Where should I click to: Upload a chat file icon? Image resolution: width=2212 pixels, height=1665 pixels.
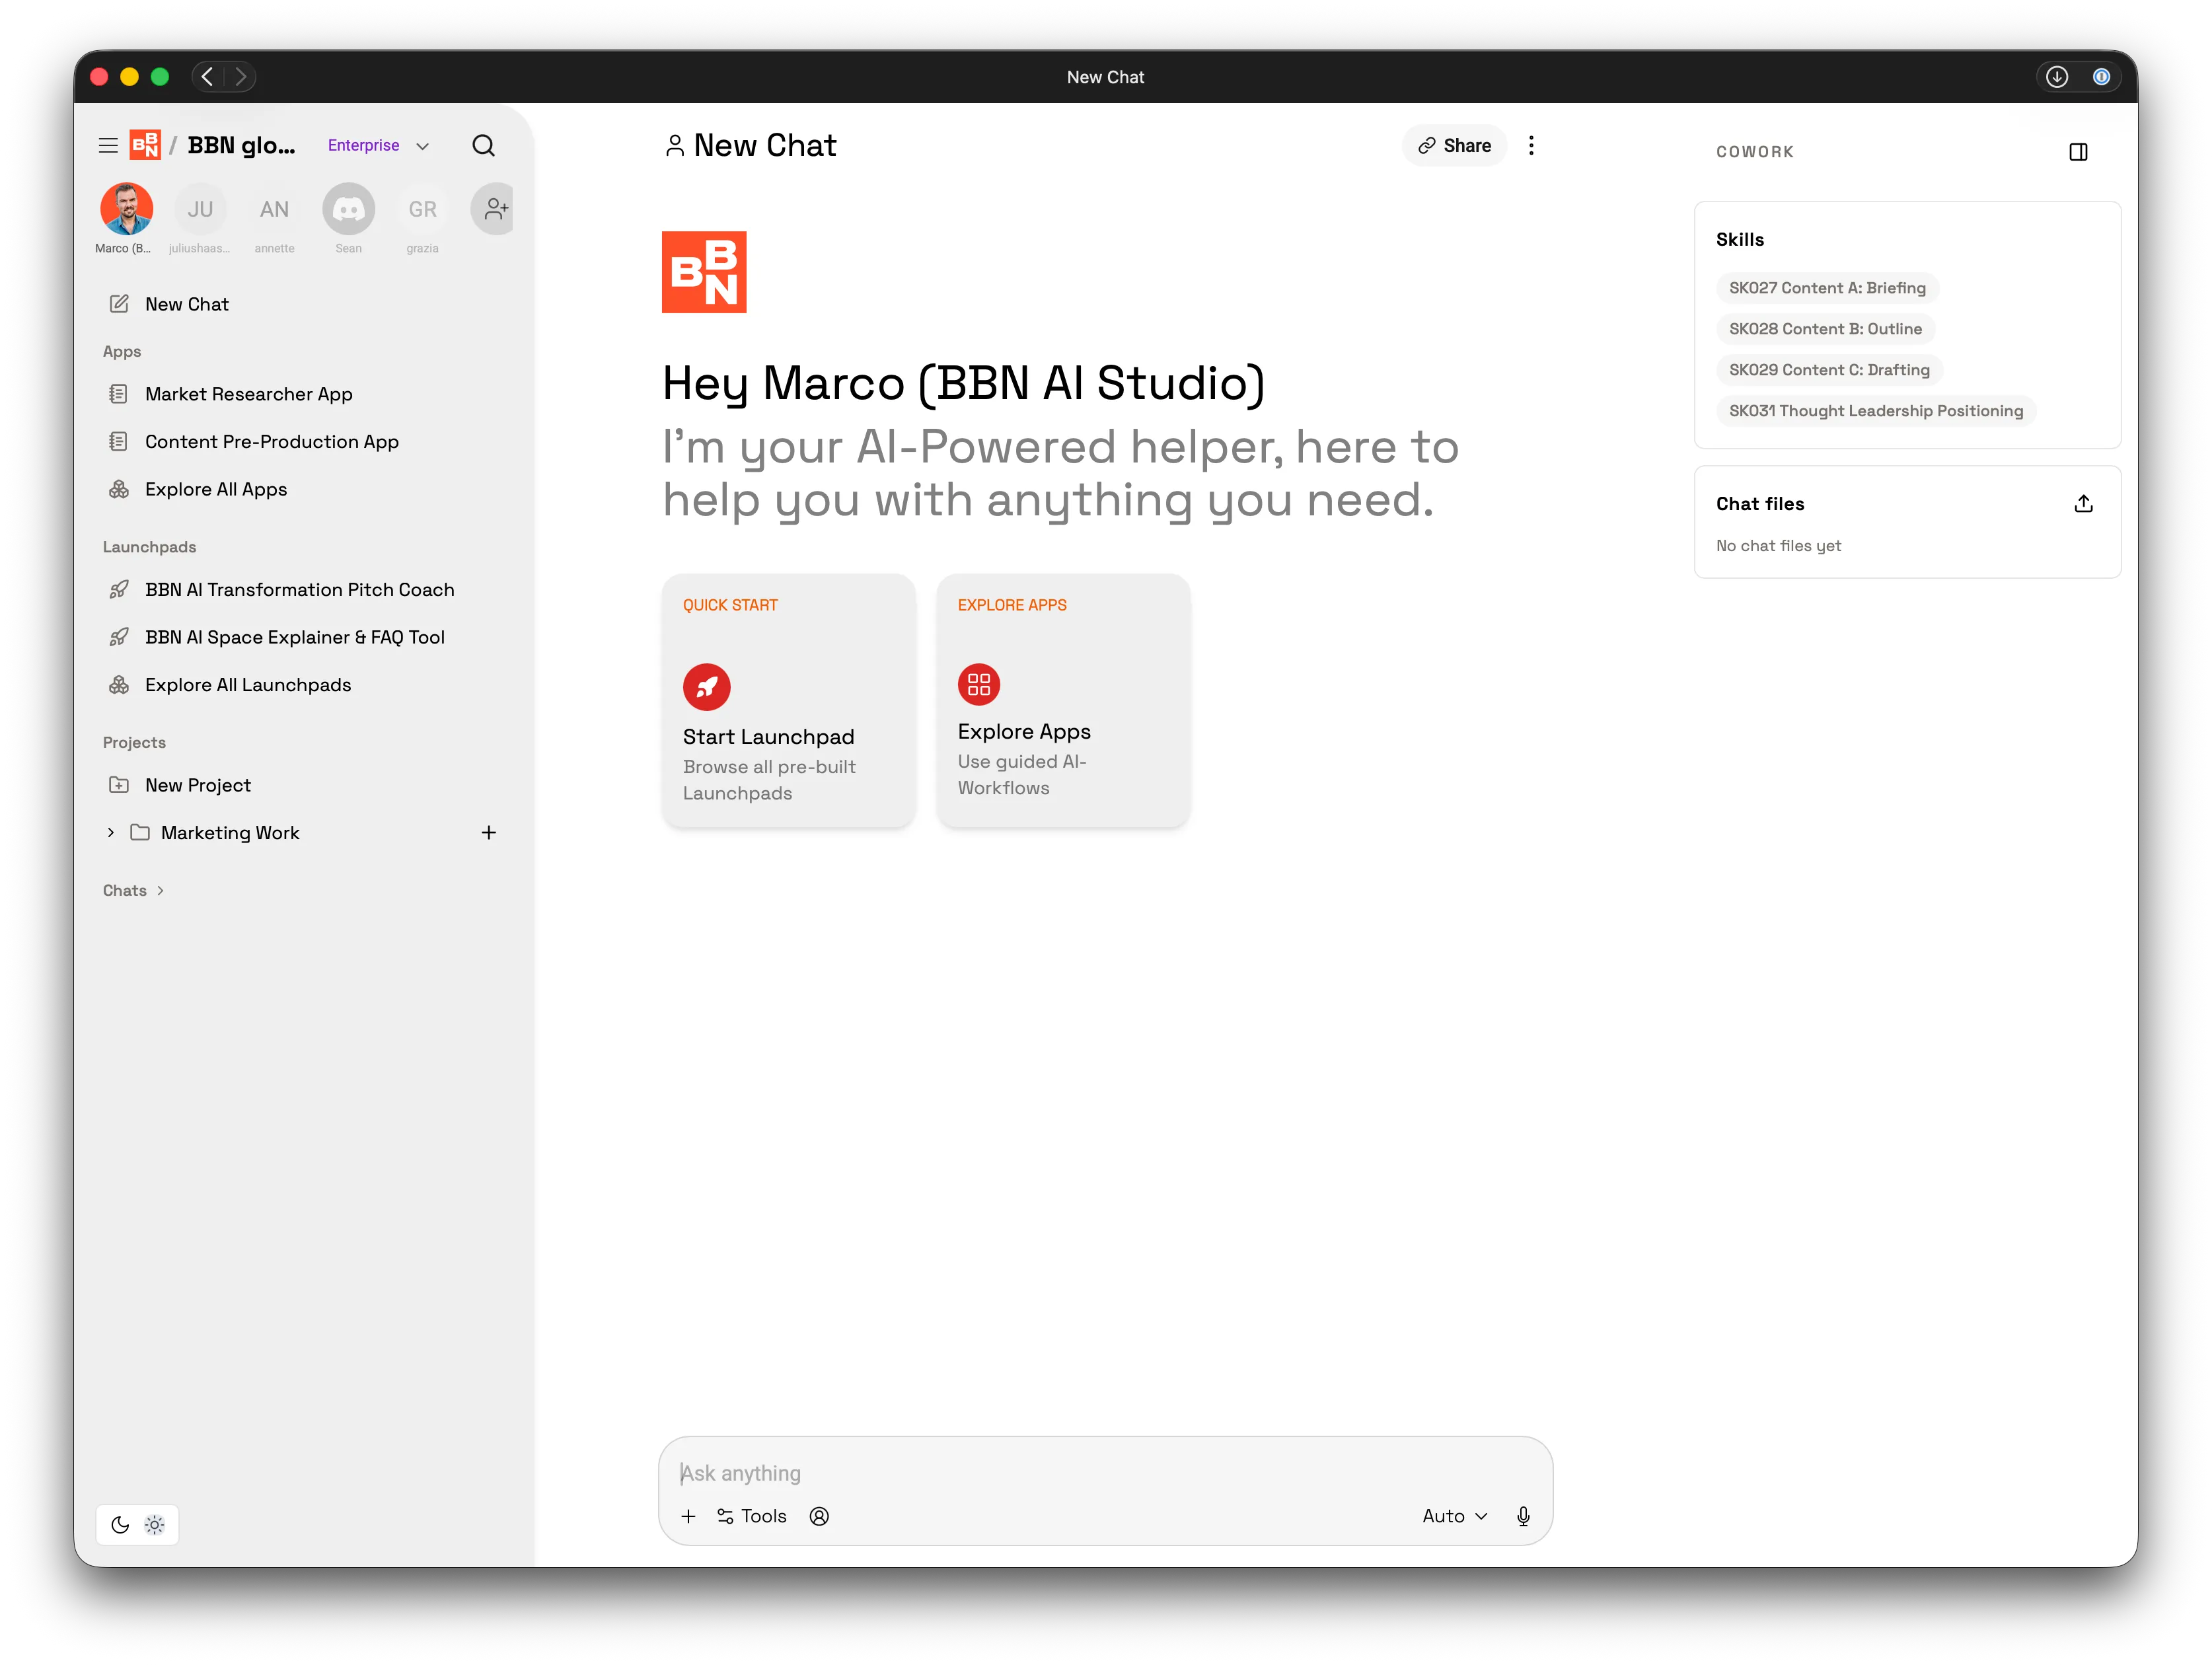click(x=2083, y=504)
